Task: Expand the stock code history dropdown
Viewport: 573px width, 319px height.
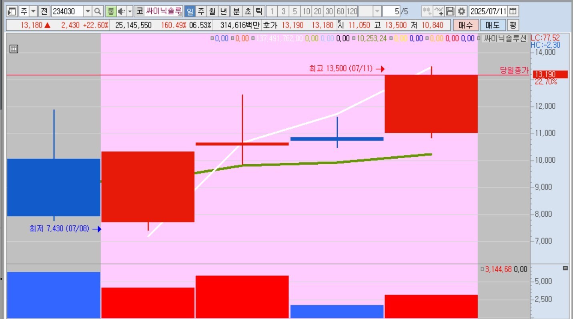Action: coord(88,11)
